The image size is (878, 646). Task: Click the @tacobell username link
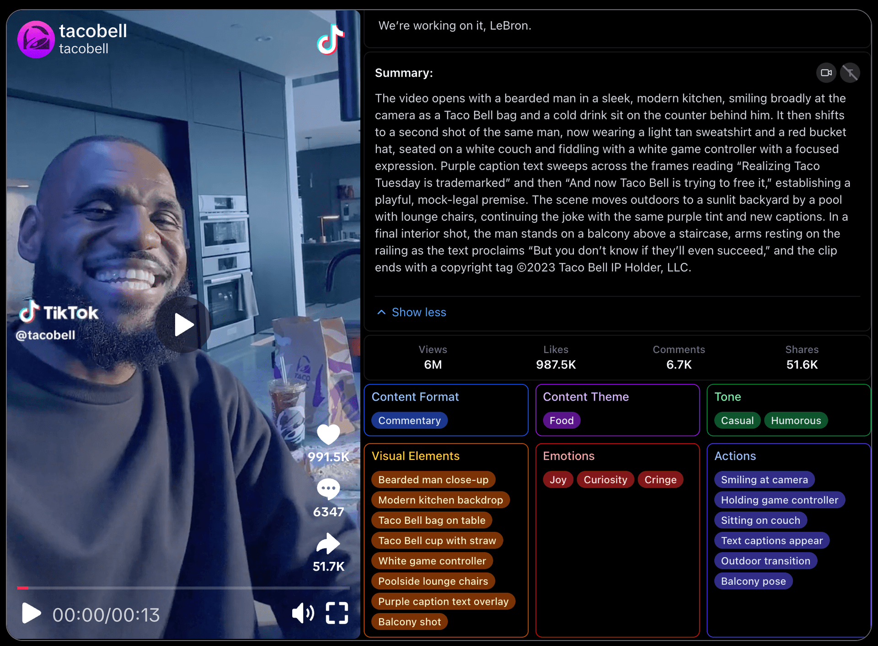pos(46,335)
